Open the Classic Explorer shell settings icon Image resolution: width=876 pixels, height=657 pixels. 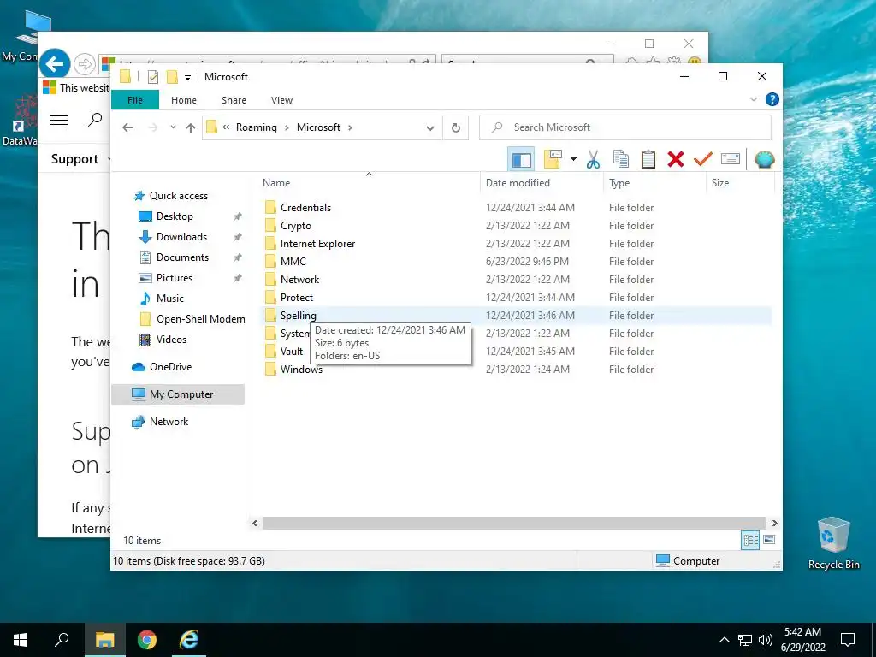[764, 159]
